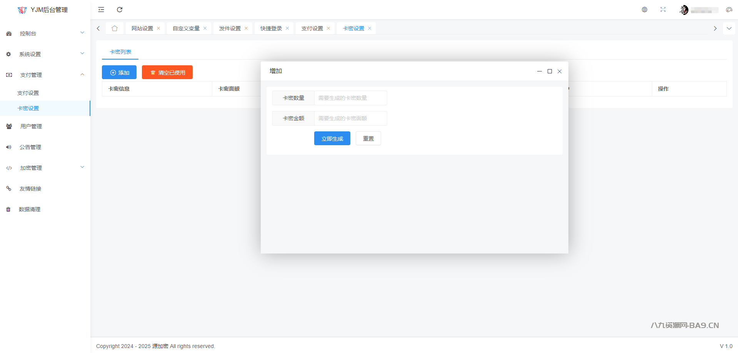The image size is (738, 353).
Task: Open 支付设置 in the sidebar submenu
Action: (x=28, y=93)
